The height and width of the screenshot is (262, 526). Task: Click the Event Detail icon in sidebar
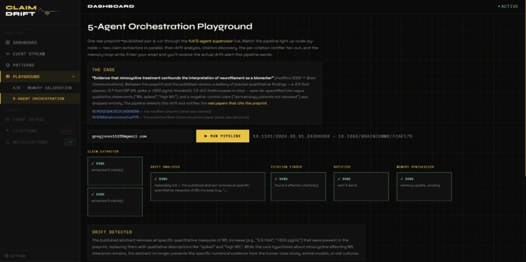[x=8, y=120]
